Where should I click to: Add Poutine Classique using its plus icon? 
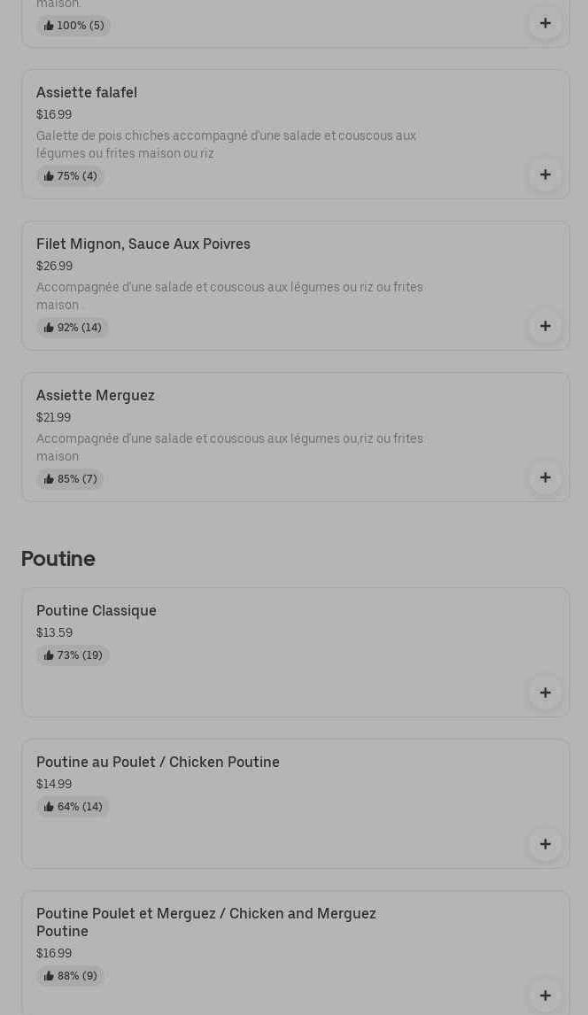(x=545, y=693)
